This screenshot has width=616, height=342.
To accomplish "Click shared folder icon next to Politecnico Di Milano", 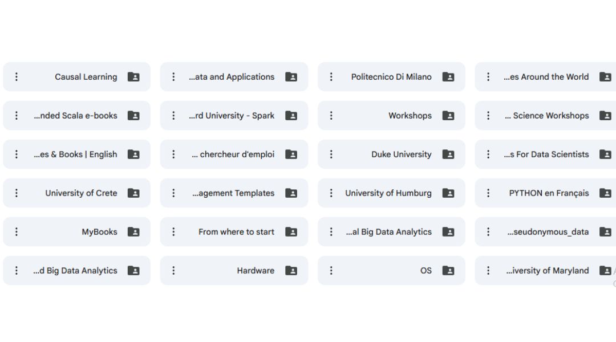I will tap(448, 77).
